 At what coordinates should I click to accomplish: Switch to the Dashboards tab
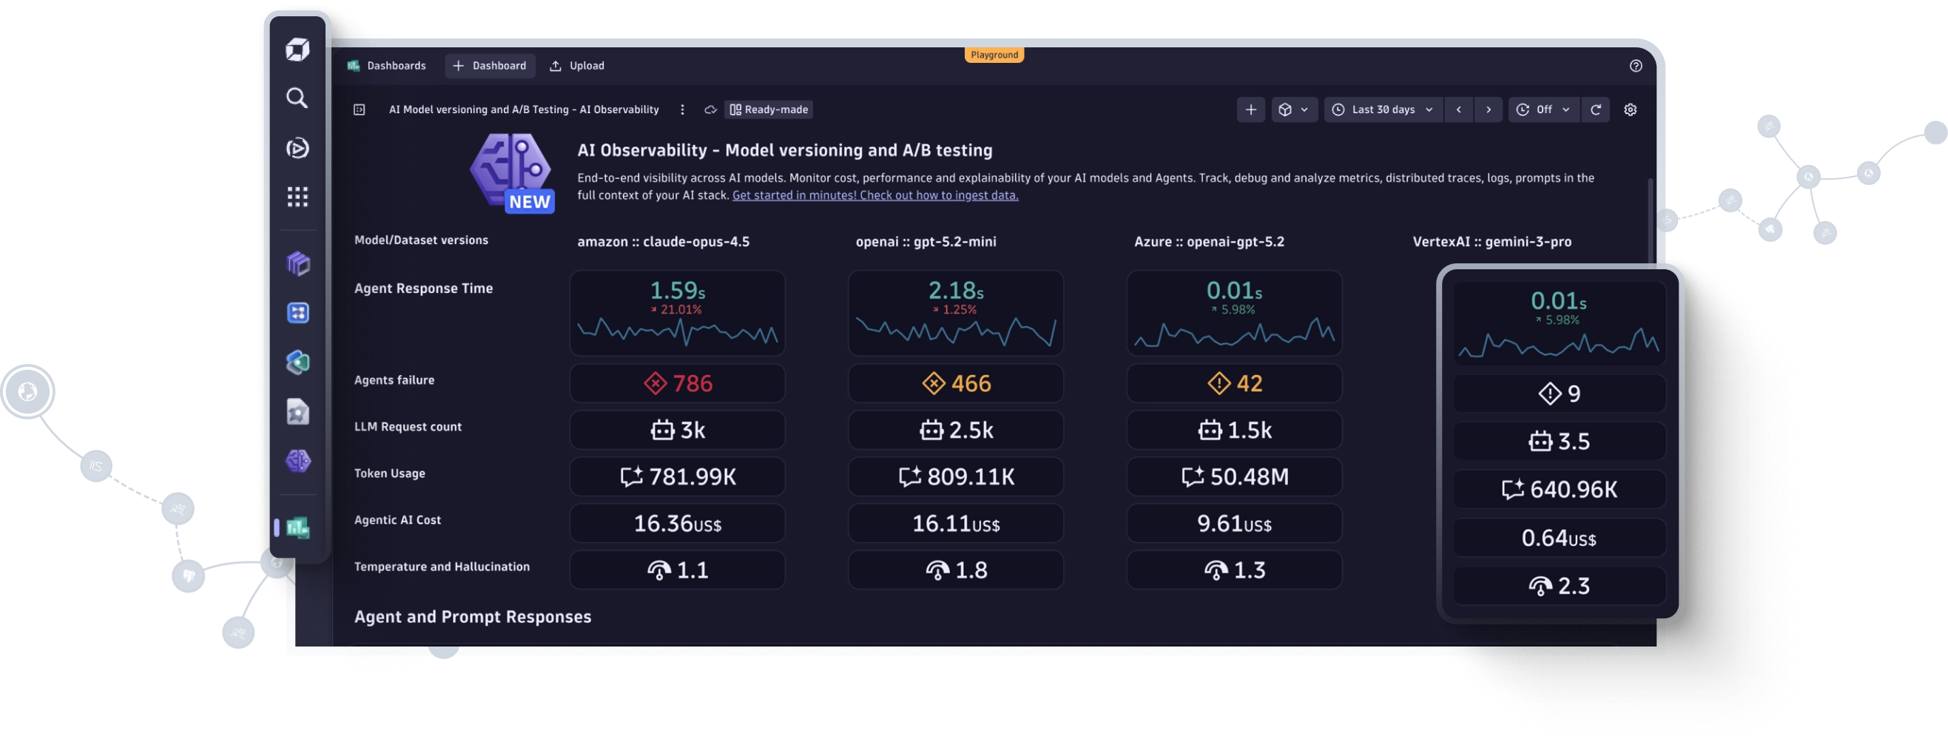pyautogui.click(x=386, y=66)
